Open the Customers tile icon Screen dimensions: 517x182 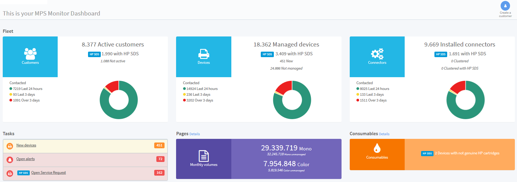[30, 54]
